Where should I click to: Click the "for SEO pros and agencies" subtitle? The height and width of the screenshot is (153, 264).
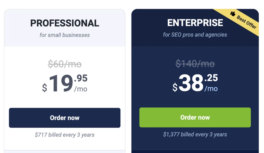[x=195, y=34]
